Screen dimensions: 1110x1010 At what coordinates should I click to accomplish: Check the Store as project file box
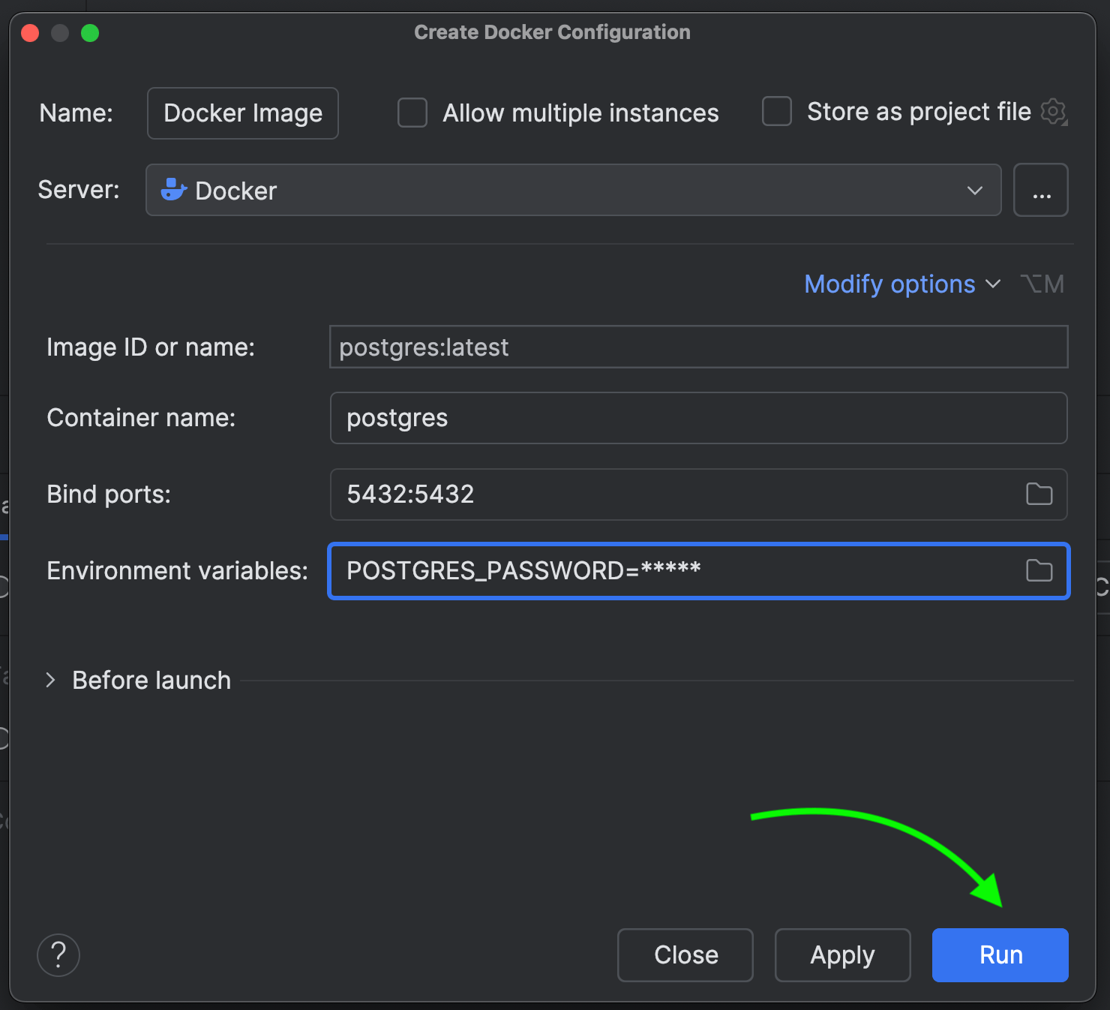click(x=777, y=112)
